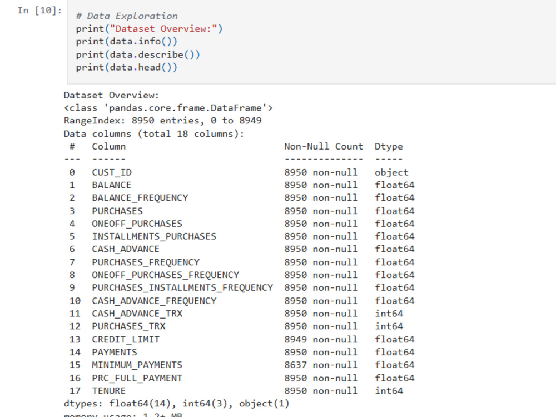
Task: Click the print(data.info()) code line
Action: (x=127, y=42)
